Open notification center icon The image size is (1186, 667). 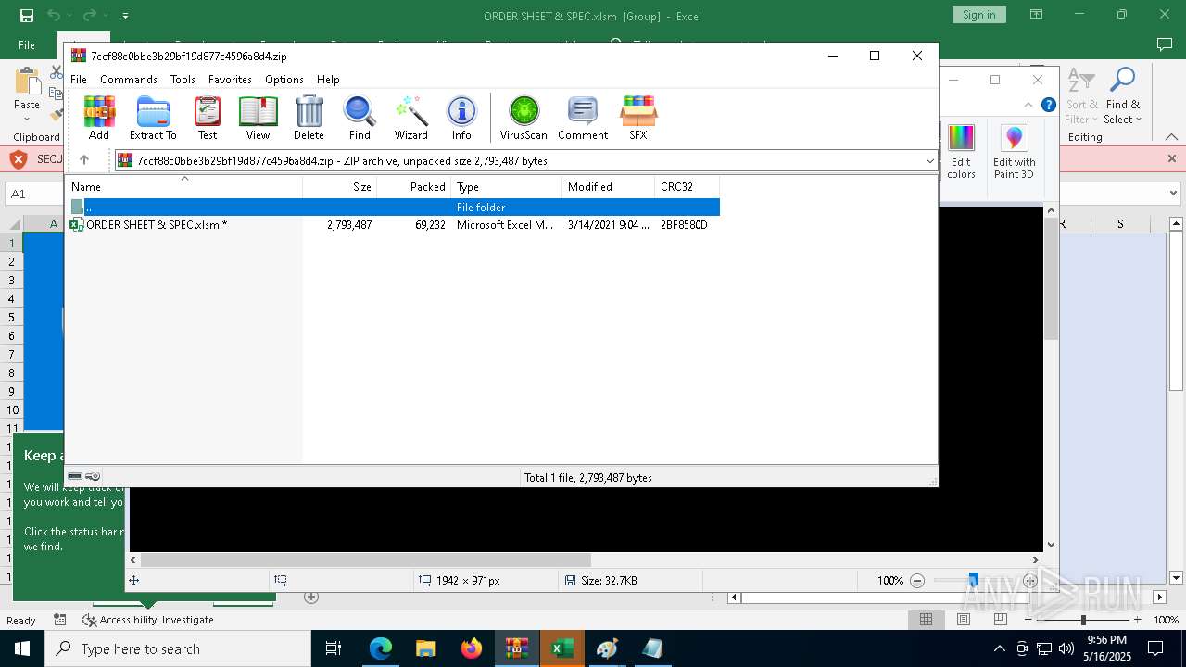[1155, 648]
